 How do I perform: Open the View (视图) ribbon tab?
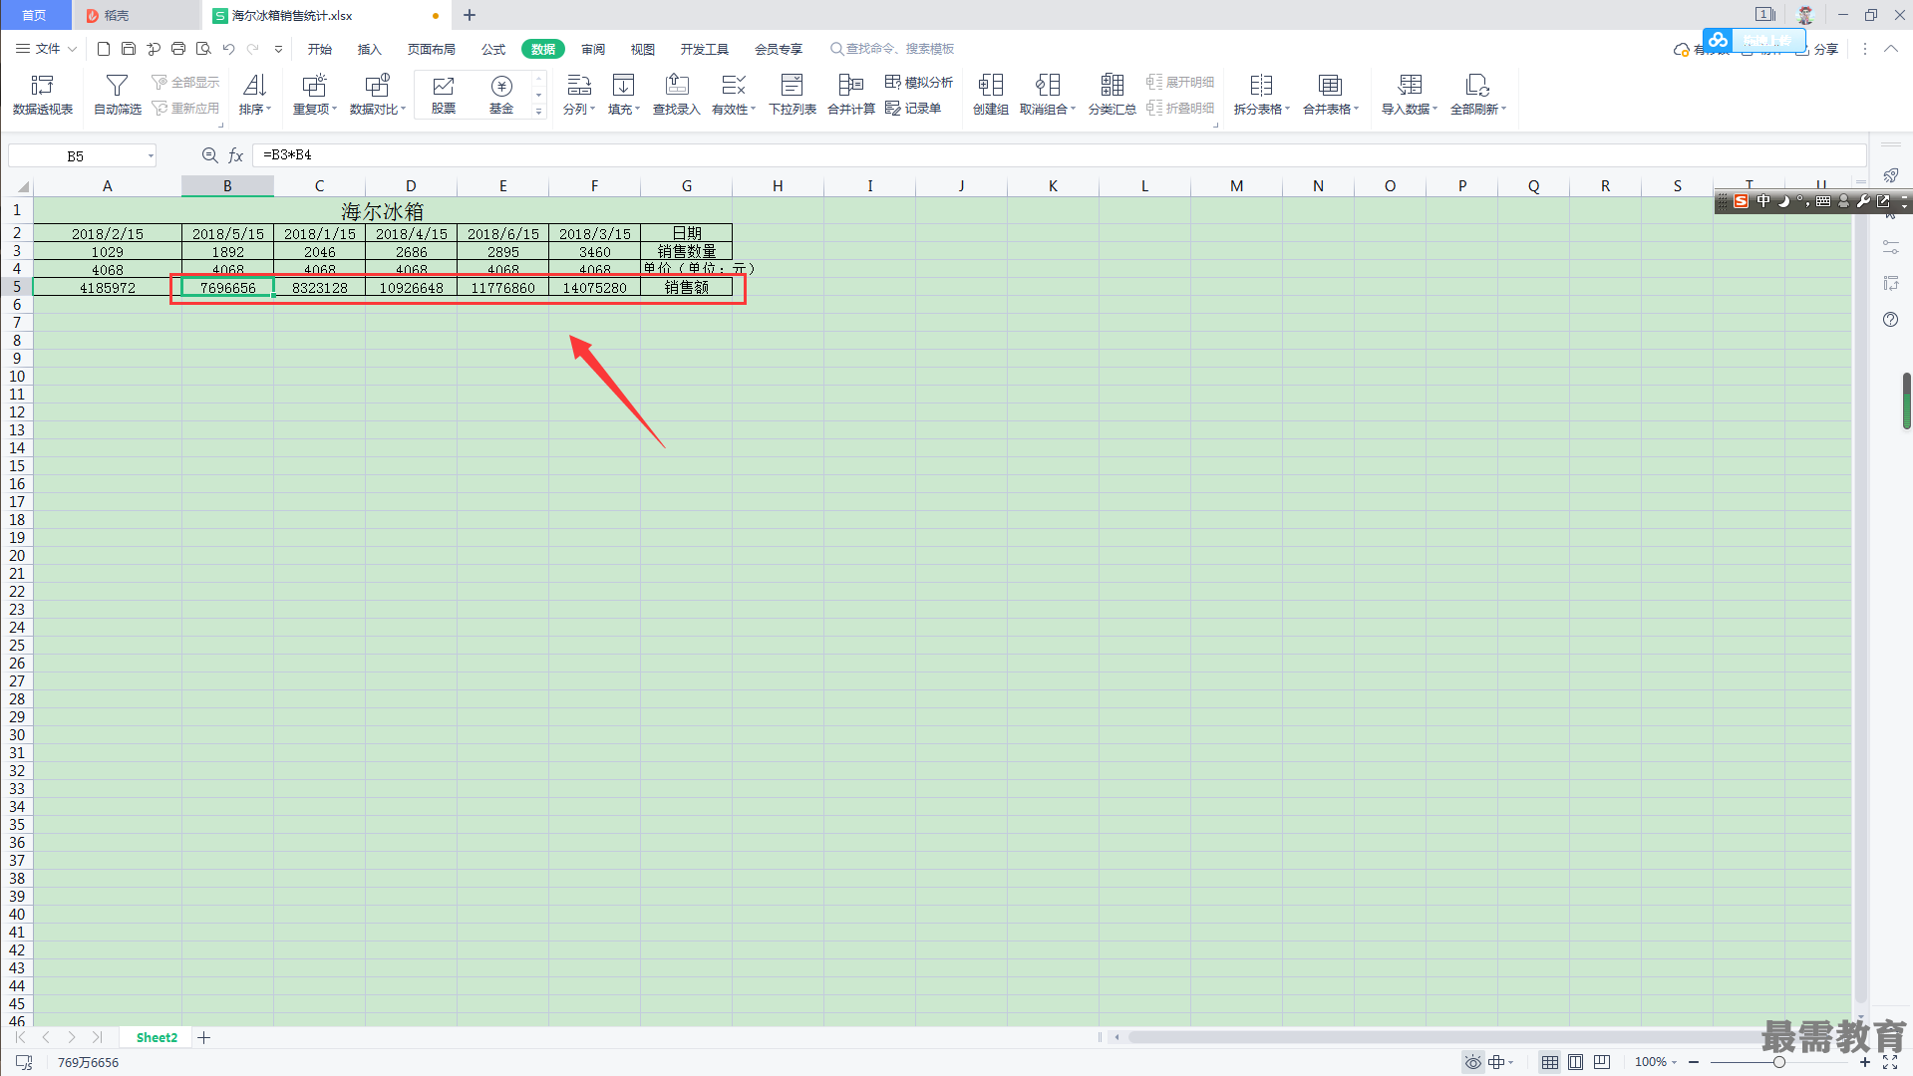coord(643,49)
